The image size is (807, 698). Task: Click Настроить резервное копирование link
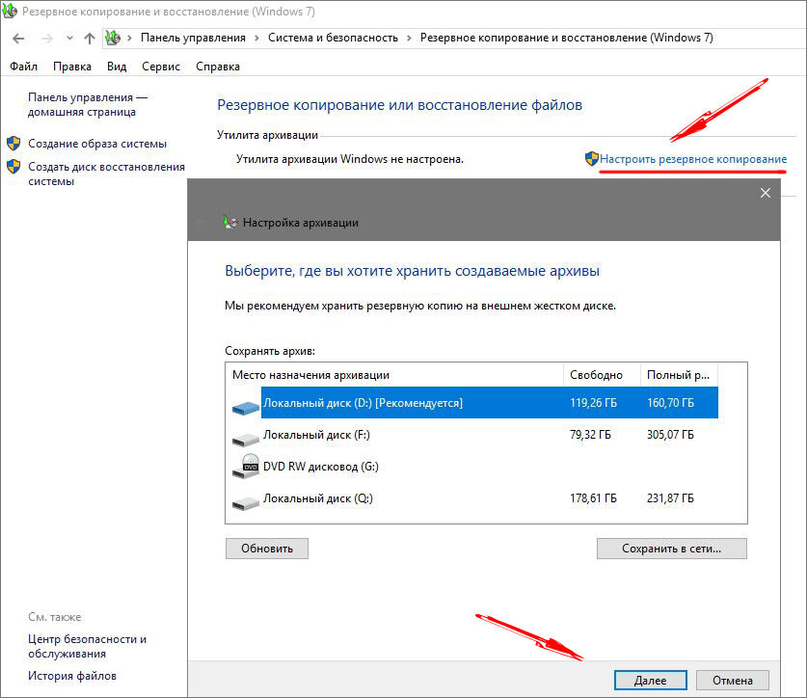[693, 159]
